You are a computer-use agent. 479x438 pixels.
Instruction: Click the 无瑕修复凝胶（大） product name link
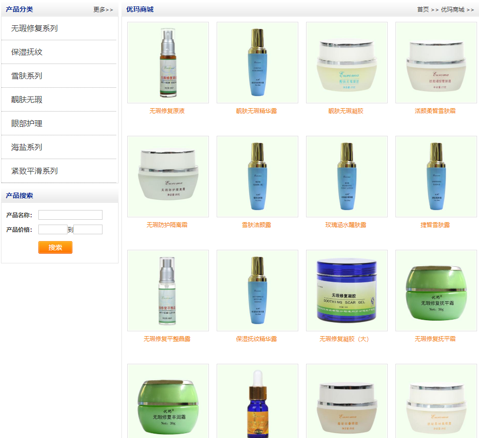(x=344, y=339)
